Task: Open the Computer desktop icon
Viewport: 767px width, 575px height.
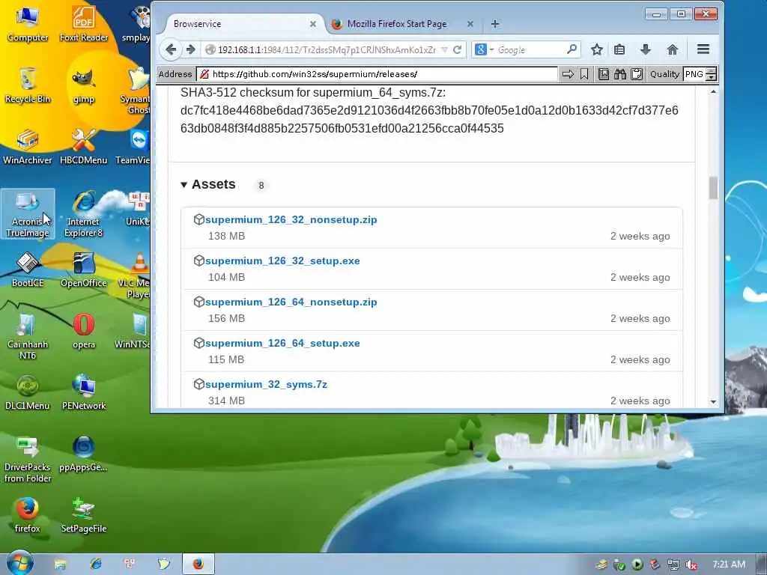Action: (x=28, y=23)
